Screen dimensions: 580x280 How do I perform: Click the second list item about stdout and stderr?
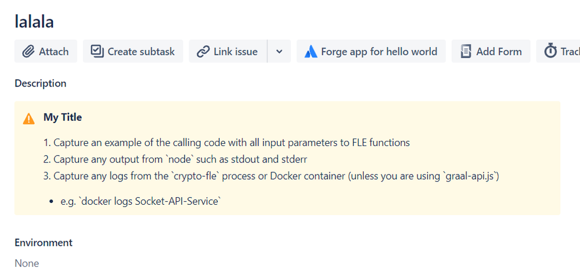tap(180, 159)
